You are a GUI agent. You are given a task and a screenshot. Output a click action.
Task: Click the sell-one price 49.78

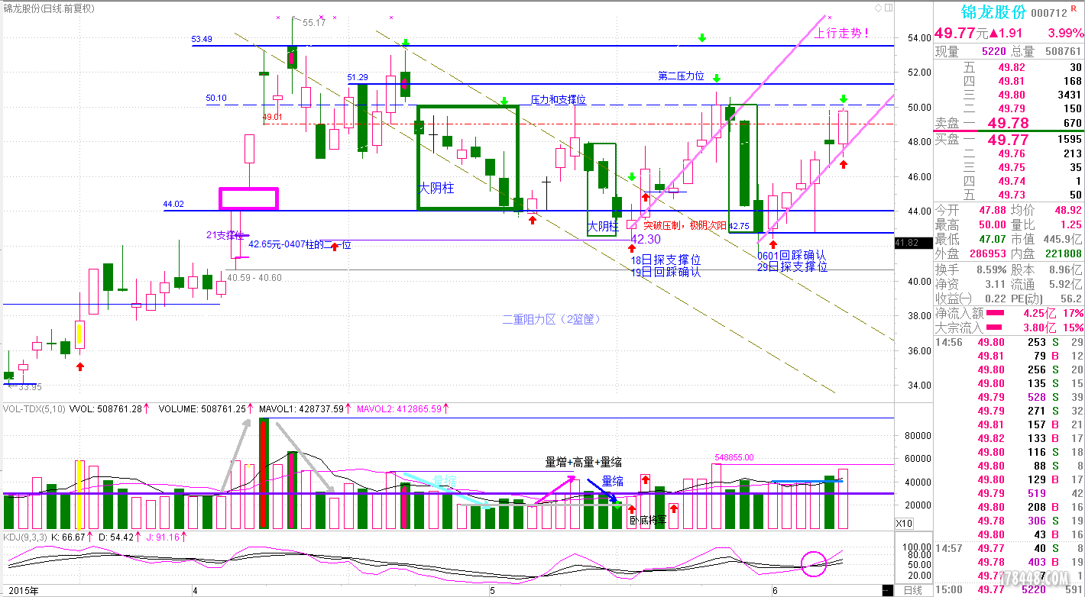click(1009, 123)
